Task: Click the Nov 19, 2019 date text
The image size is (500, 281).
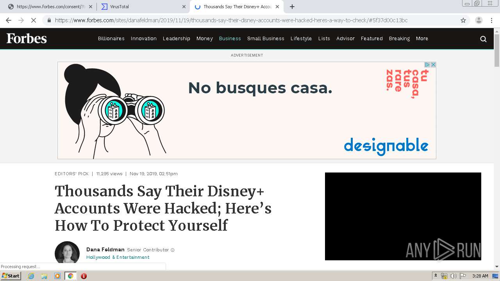Action: click(x=154, y=174)
